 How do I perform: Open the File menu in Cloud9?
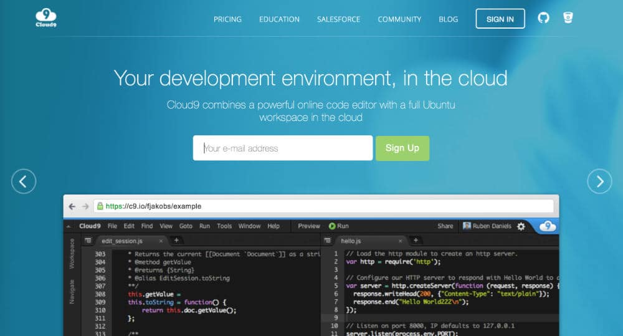point(112,226)
